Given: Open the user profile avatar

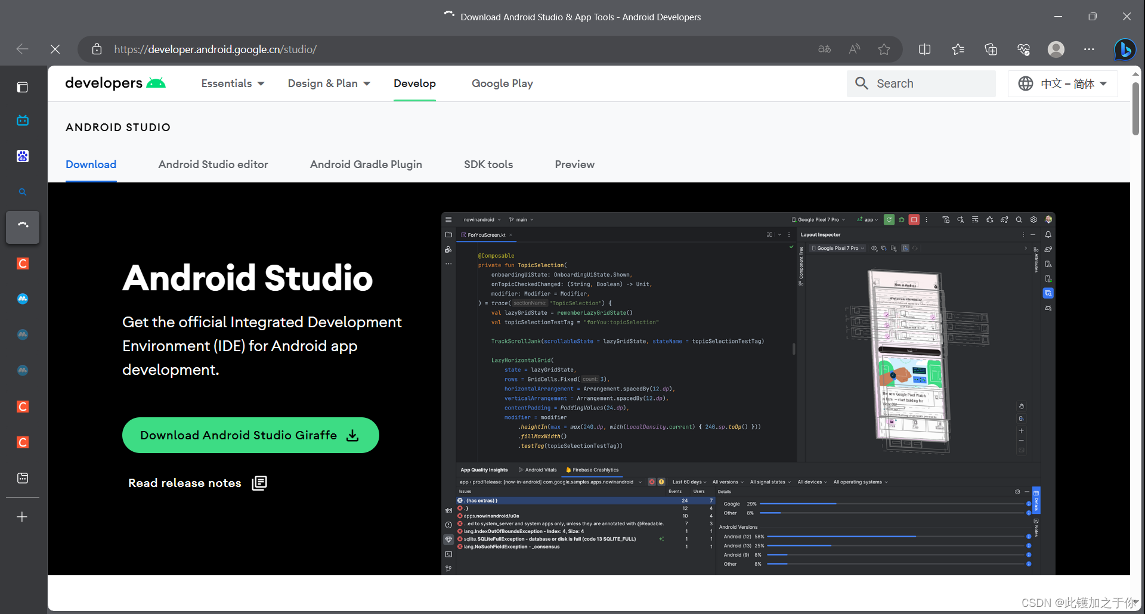Looking at the screenshot, I should click(1056, 49).
